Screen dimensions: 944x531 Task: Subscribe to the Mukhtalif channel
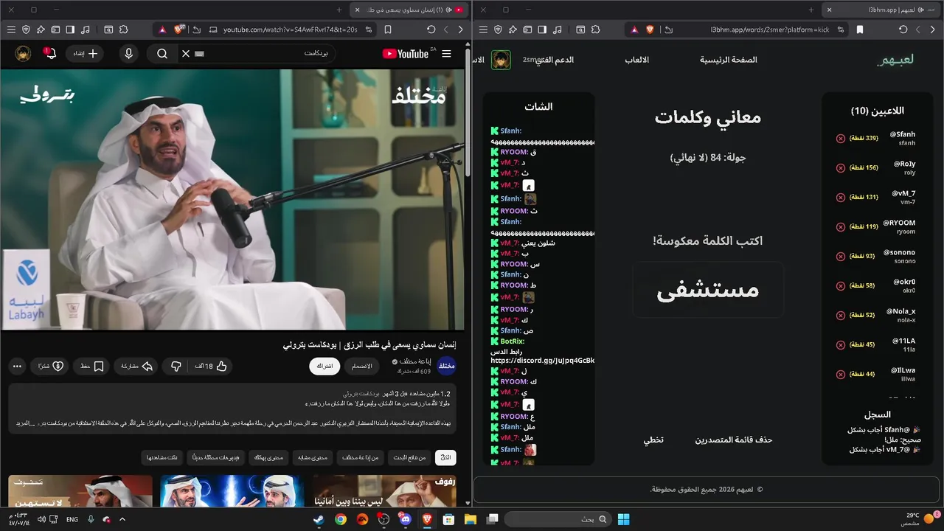(324, 366)
